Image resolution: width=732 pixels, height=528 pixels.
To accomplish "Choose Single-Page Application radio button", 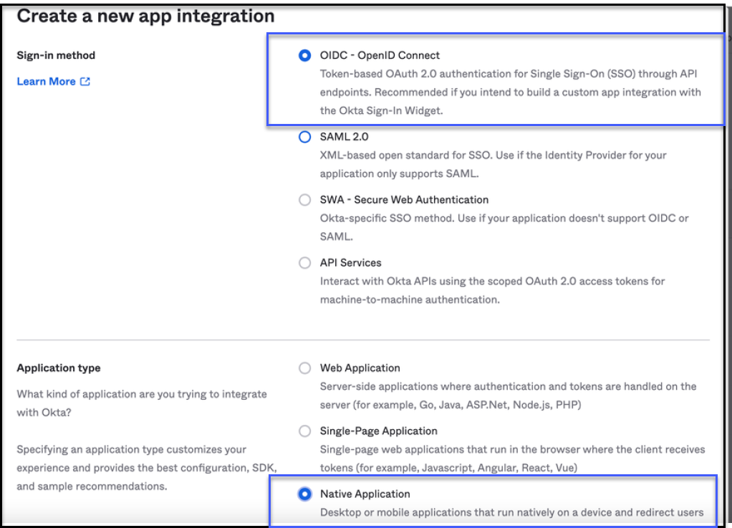I will [305, 431].
